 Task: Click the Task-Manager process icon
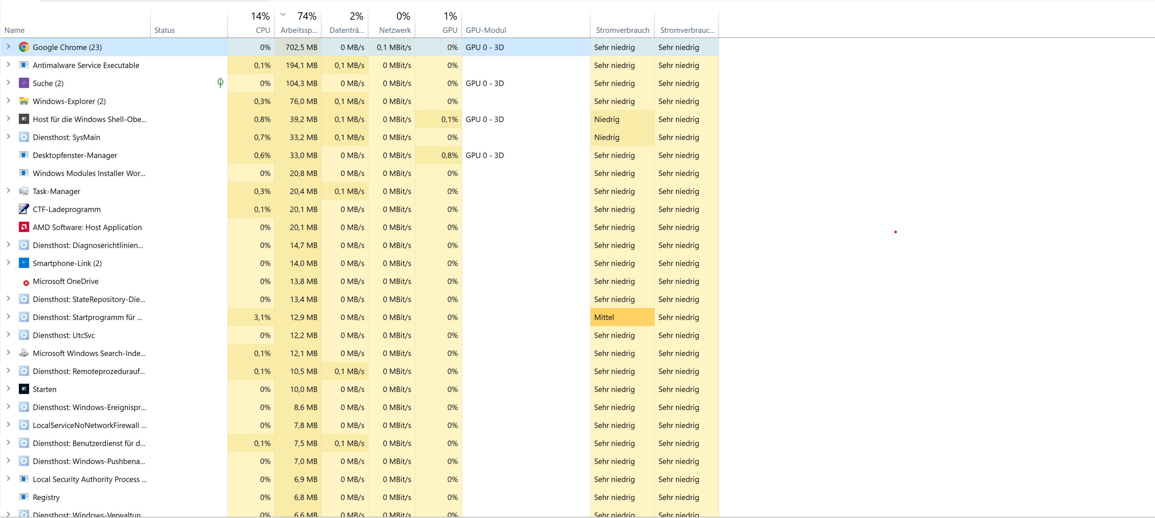point(24,191)
